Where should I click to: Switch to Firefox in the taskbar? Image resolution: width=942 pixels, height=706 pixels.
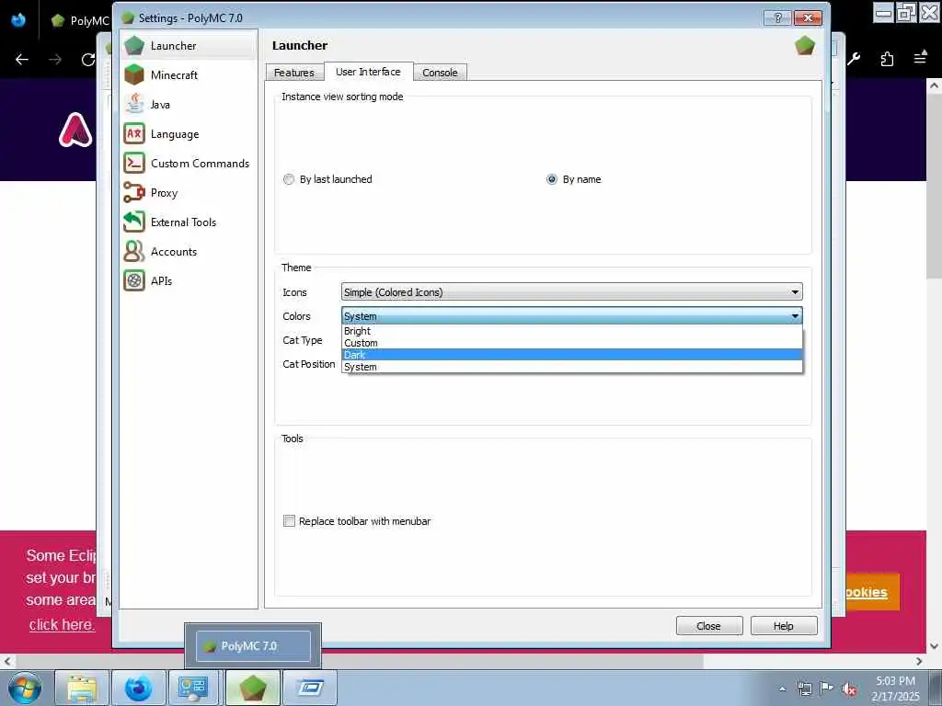138,688
